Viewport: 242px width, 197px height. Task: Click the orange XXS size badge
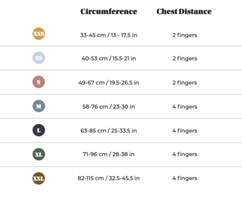(39, 34)
